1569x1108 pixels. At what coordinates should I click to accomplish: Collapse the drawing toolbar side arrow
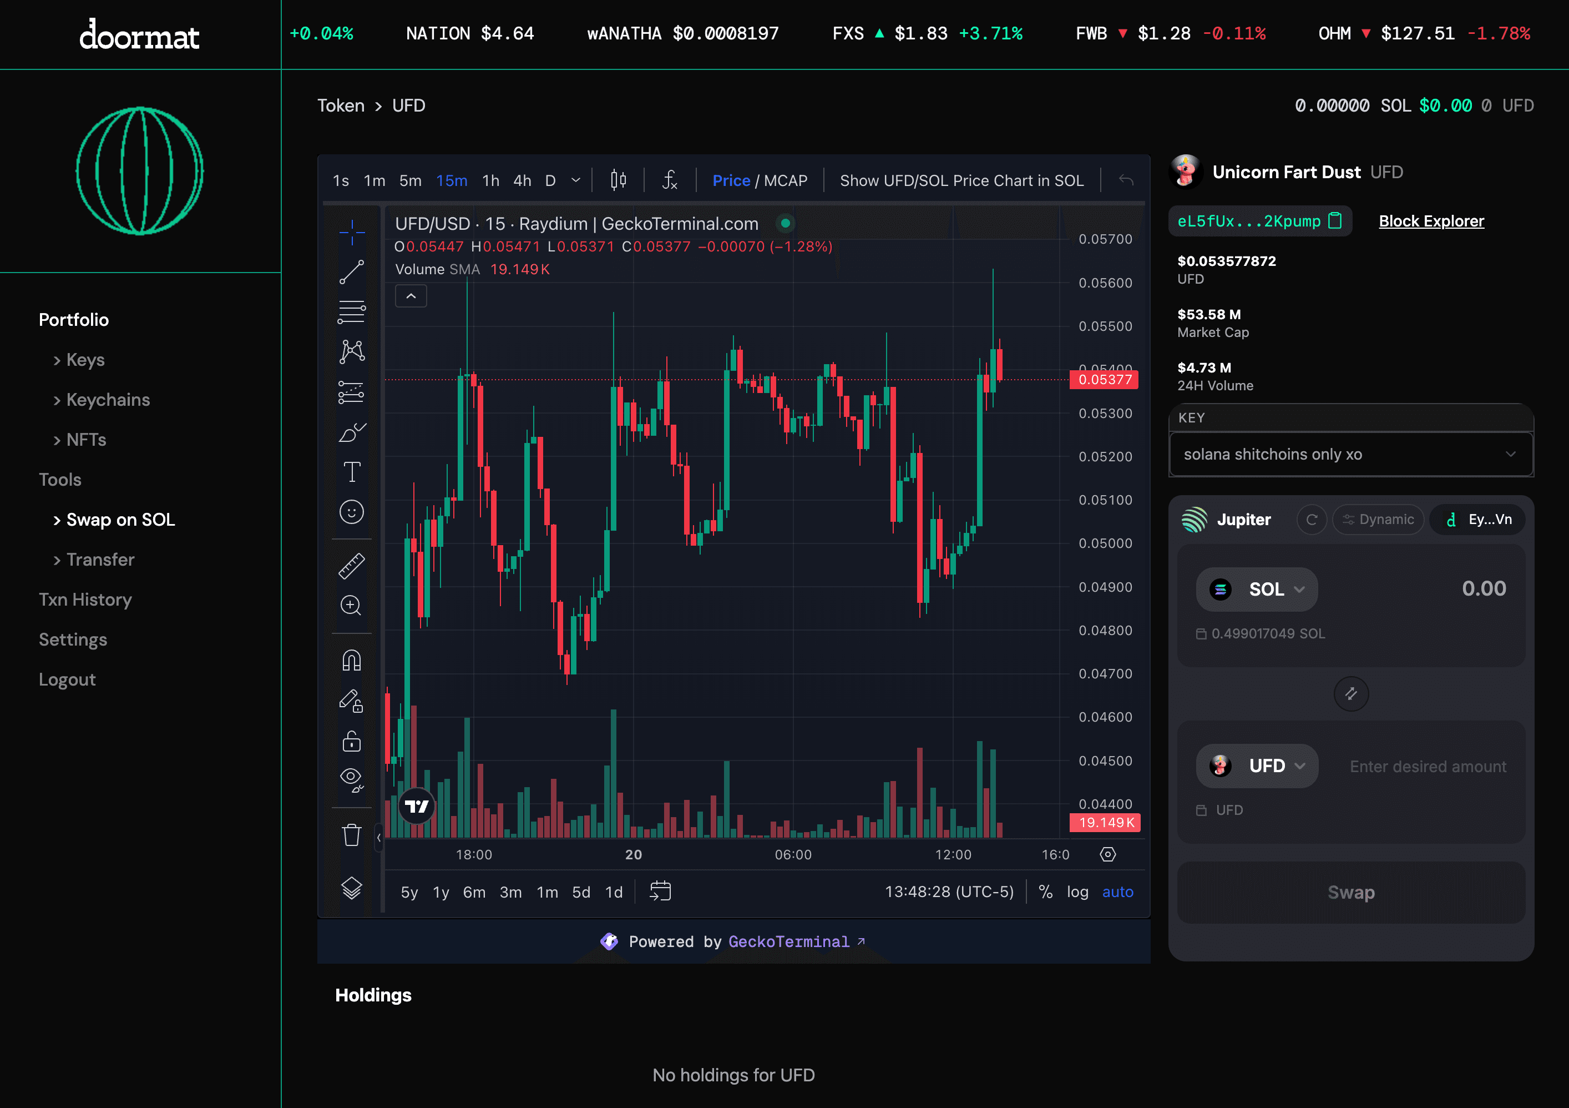click(x=378, y=837)
